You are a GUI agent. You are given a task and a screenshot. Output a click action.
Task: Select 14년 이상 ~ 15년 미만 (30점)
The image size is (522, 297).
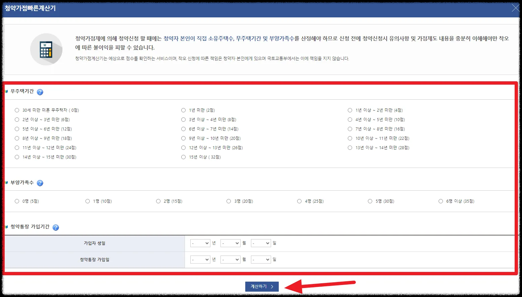coord(17,157)
